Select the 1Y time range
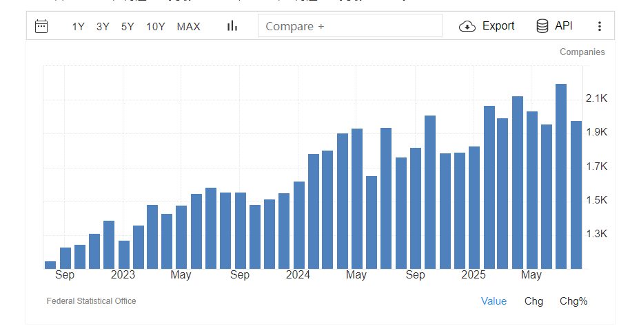The height and width of the screenshot is (328, 630). [x=78, y=27]
